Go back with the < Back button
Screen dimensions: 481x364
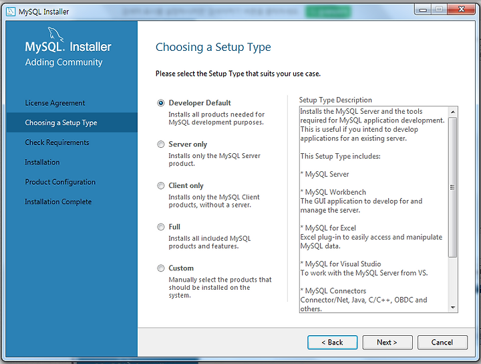tap(332, 342)
